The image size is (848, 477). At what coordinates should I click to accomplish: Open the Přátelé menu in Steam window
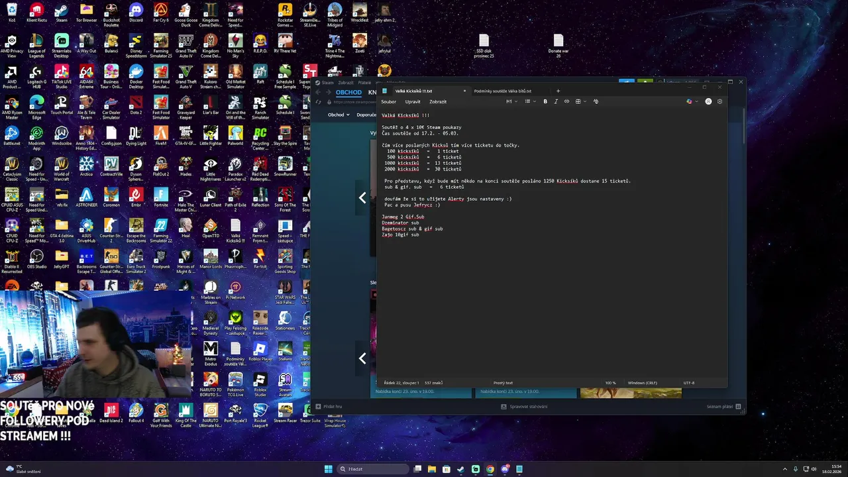pos(364,83)
